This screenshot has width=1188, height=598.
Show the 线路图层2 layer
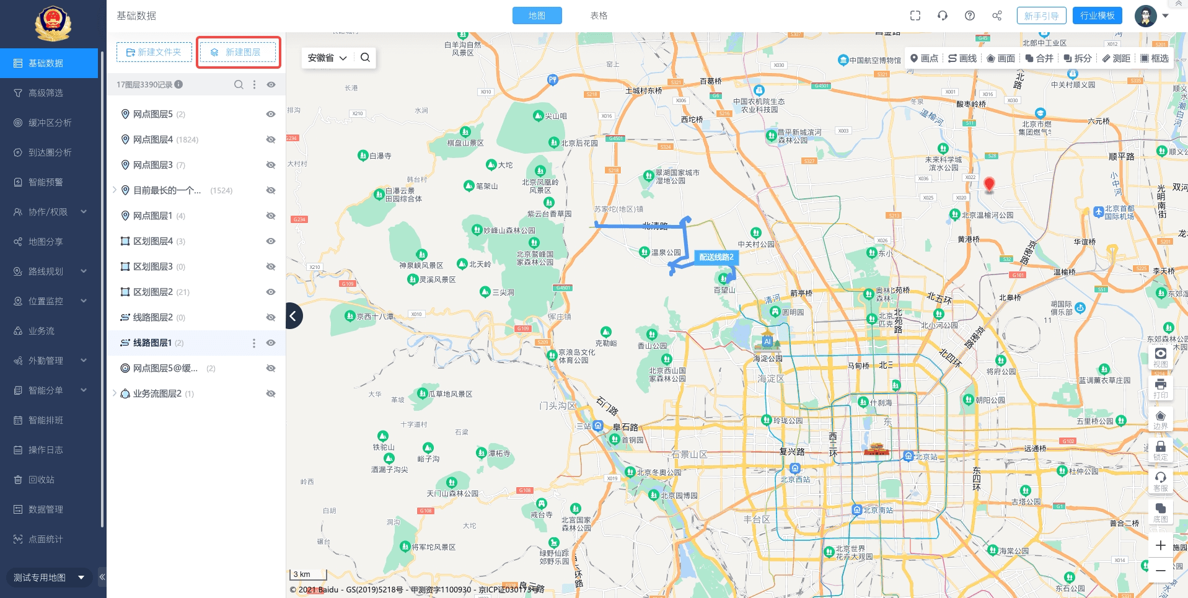point(271,317)
